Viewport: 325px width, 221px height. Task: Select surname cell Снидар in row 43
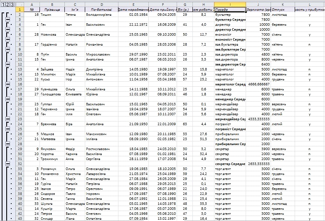52,219
